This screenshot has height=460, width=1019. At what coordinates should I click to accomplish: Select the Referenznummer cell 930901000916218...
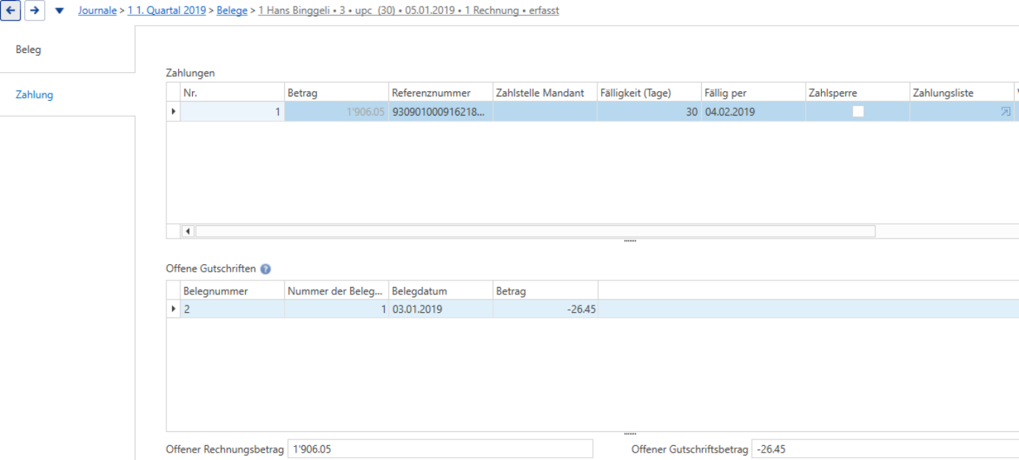[441, 112]
